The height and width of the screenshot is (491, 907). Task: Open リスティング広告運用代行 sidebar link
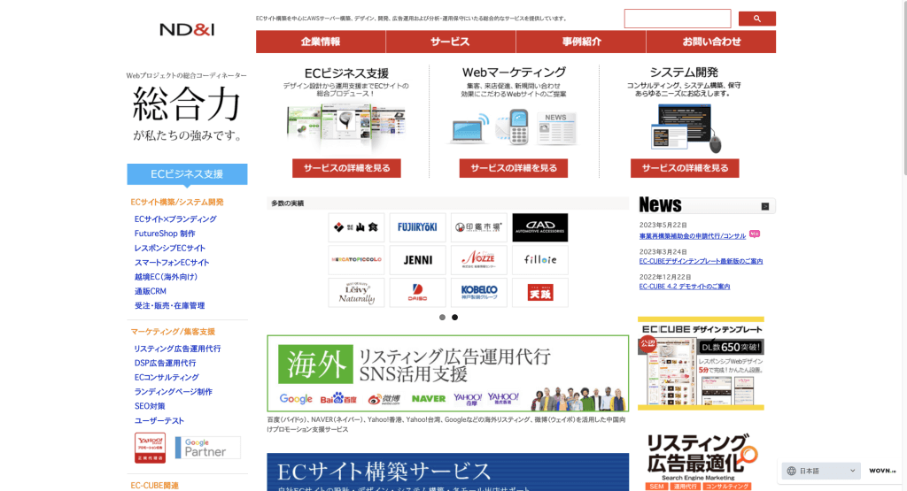pyautogui.click(x=177, y=349)
